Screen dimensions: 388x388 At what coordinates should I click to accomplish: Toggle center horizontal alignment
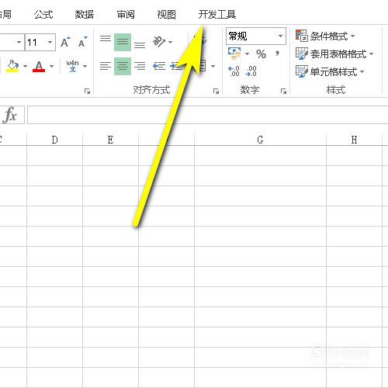click(123, 66)
